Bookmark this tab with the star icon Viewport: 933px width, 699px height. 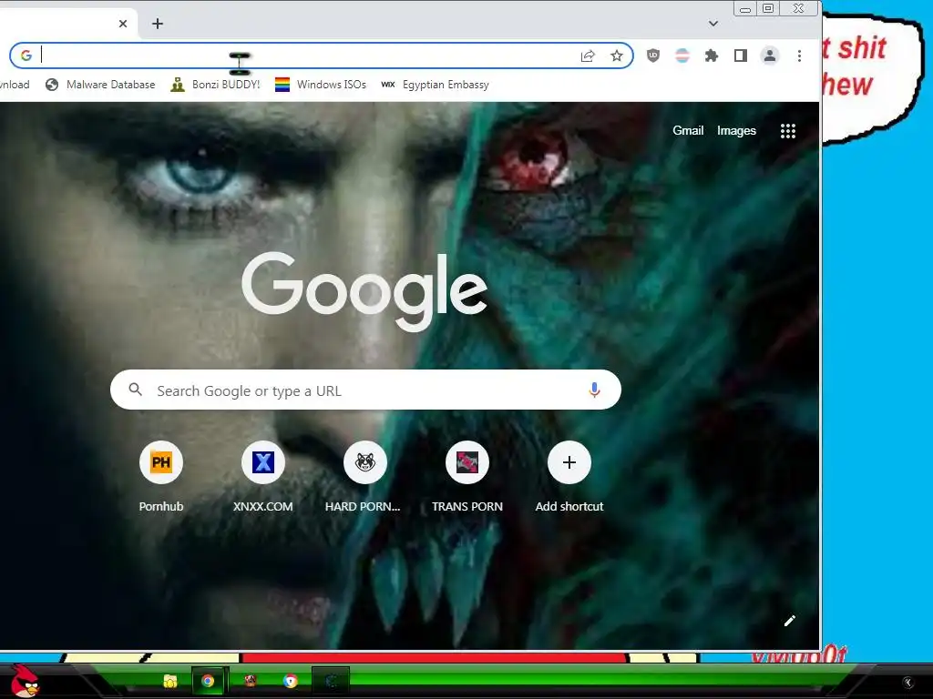point(617,56)
